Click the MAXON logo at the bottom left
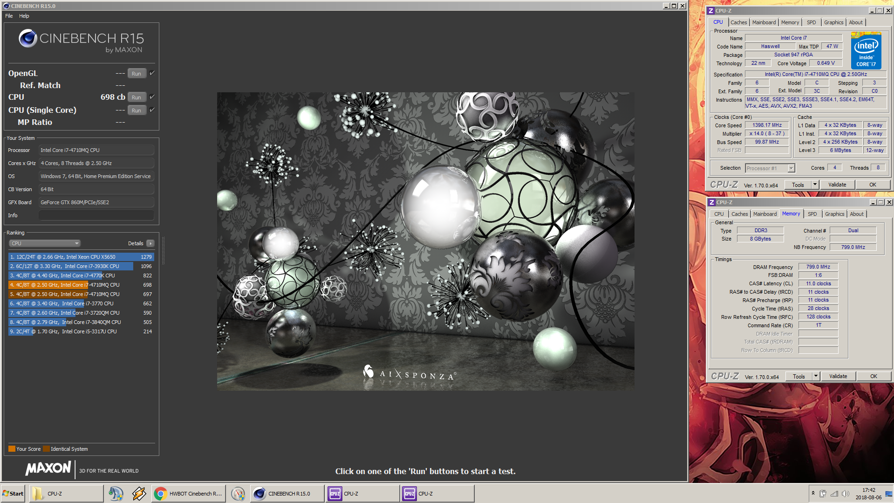 (x=48, y=468)
